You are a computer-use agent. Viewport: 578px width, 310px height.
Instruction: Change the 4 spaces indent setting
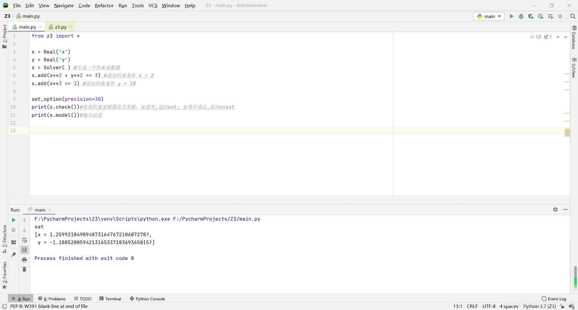[x=509, y=306]
